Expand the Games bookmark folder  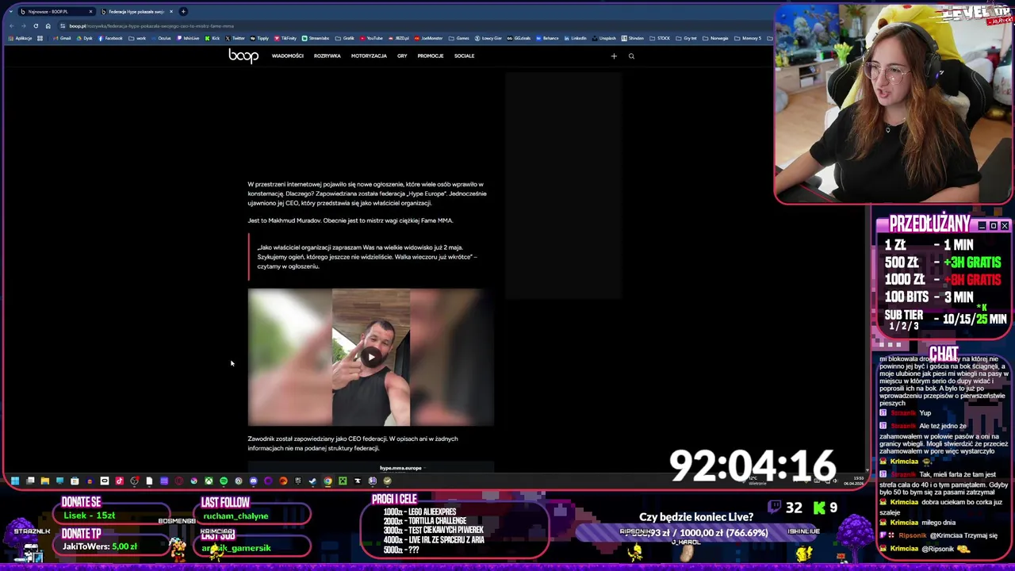460,38
